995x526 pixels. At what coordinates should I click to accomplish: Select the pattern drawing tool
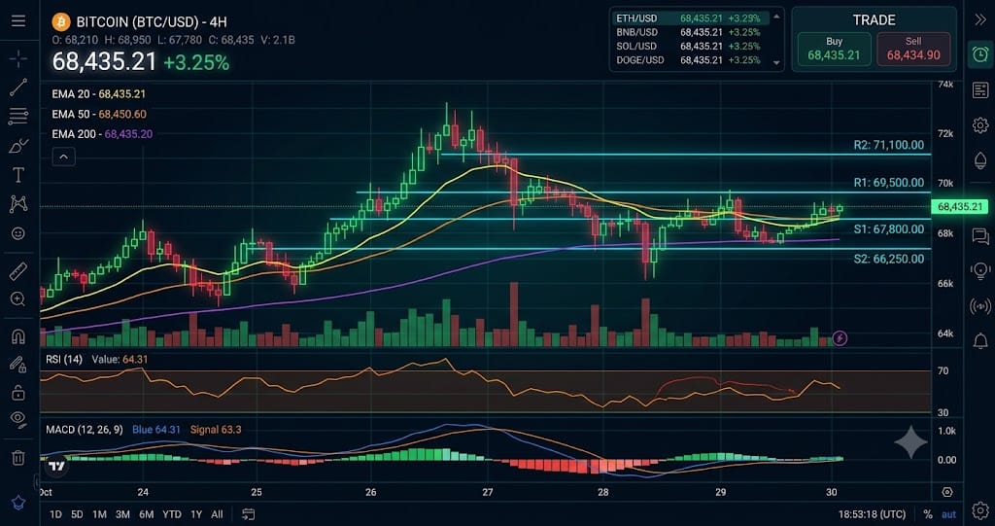(18, 204)
